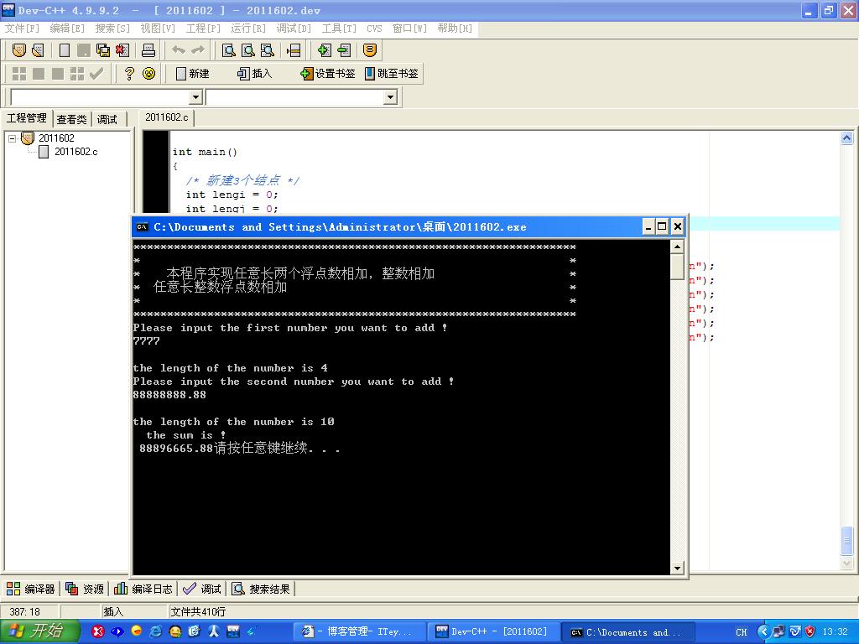The width and height of the screenshot is (859, 644).
Task: Open the 资源 bottom panel tab
Action: click(x=85, y=589)
